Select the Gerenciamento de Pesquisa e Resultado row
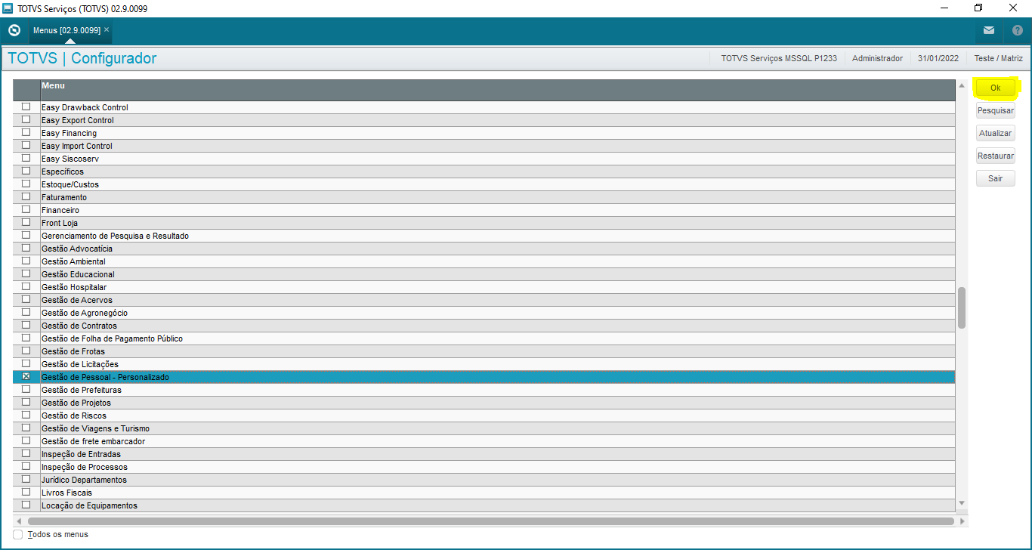Viewport: 1032px width, 550px height. [484, 236]
